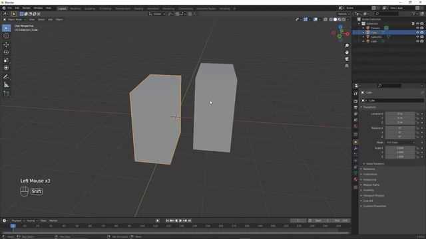
Task: Open the Physics properties tab
Action: 355,161
